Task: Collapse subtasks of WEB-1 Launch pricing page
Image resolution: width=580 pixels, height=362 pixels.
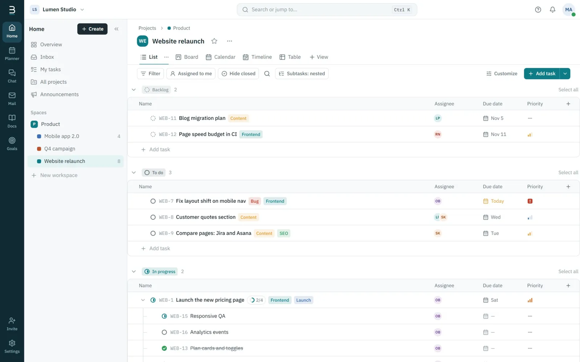Action: pos(143,300)
